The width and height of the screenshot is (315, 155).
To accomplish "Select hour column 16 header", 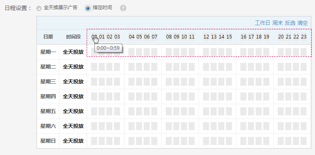I will (x=244, y=37).
